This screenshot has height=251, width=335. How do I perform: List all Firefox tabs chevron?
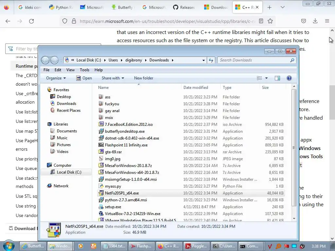coord(282,7)
